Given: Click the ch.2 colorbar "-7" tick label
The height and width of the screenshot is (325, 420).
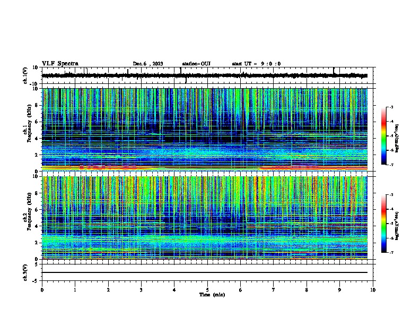Looking at the screenshot, I should pyautogui.click(x=391, y=252).
